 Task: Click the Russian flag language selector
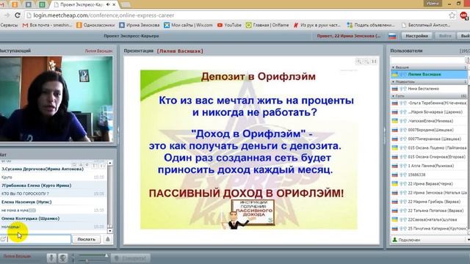(392, 36)
